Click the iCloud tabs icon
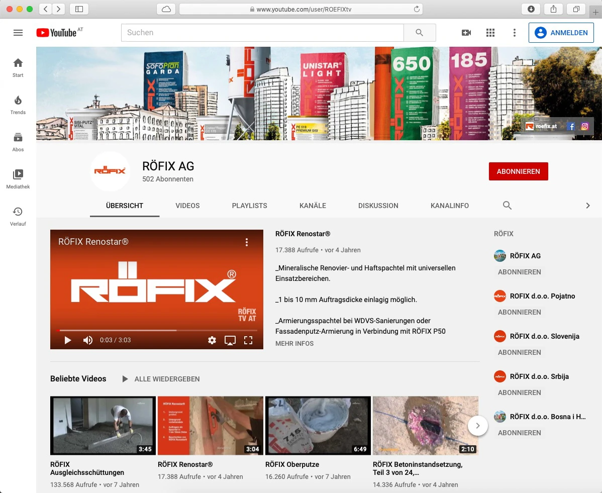The image size is (602, 493). (166, 9)
